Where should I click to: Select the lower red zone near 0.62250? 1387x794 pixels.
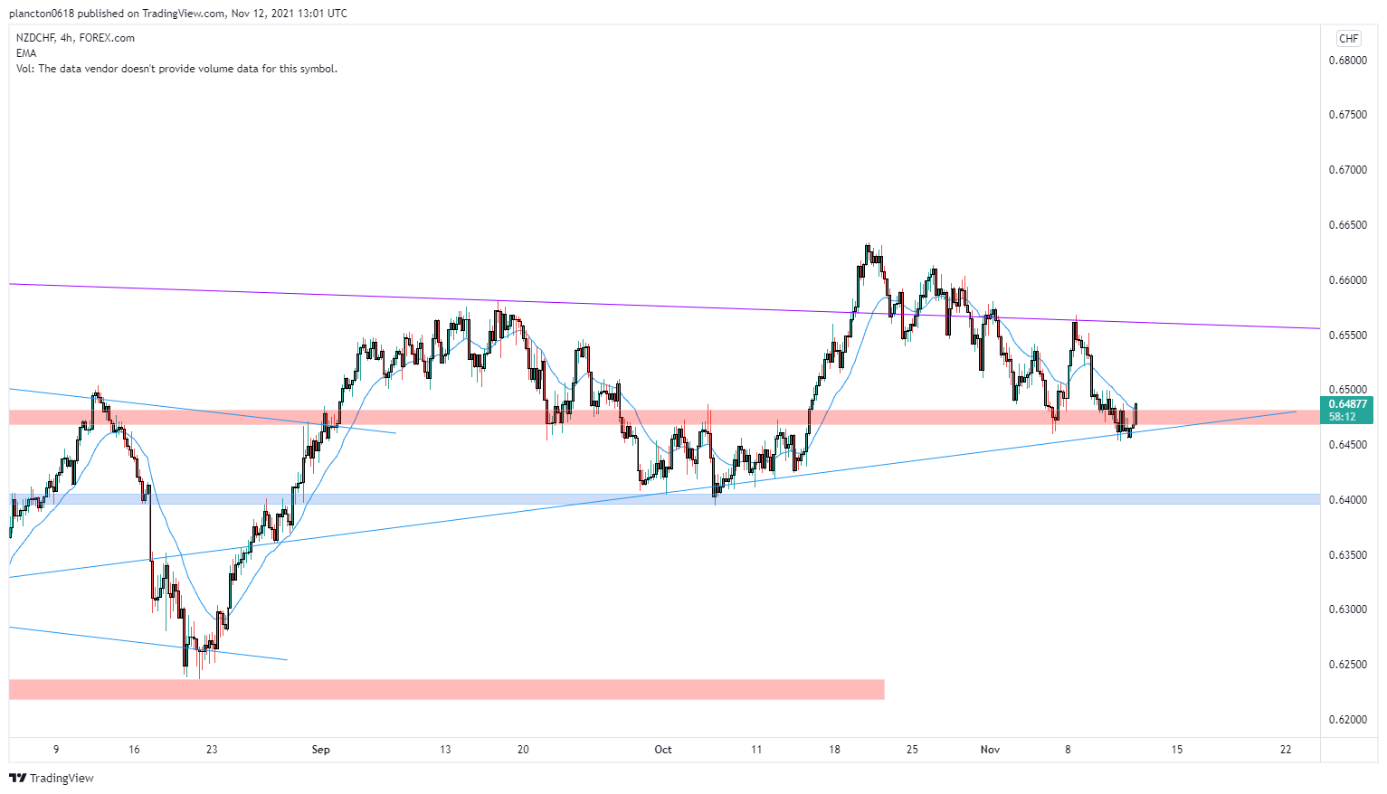[446, 689]
